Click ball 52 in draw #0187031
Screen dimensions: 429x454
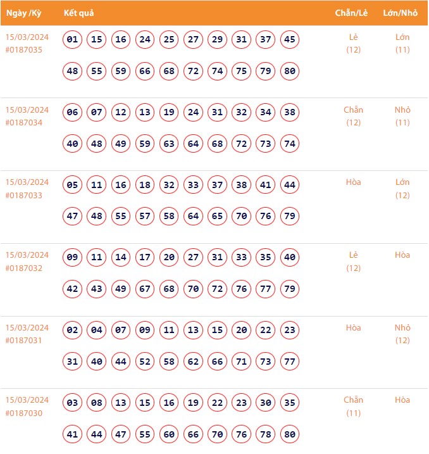[x=145, y=362]
